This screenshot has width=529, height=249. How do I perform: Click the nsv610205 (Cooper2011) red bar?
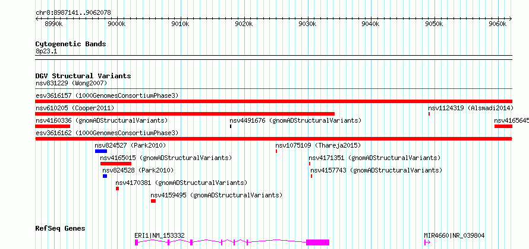(185, 114)
